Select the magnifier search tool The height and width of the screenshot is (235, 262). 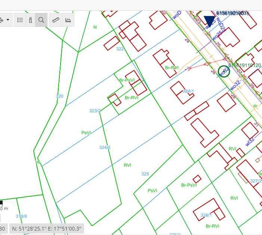(x=41, y=20)
